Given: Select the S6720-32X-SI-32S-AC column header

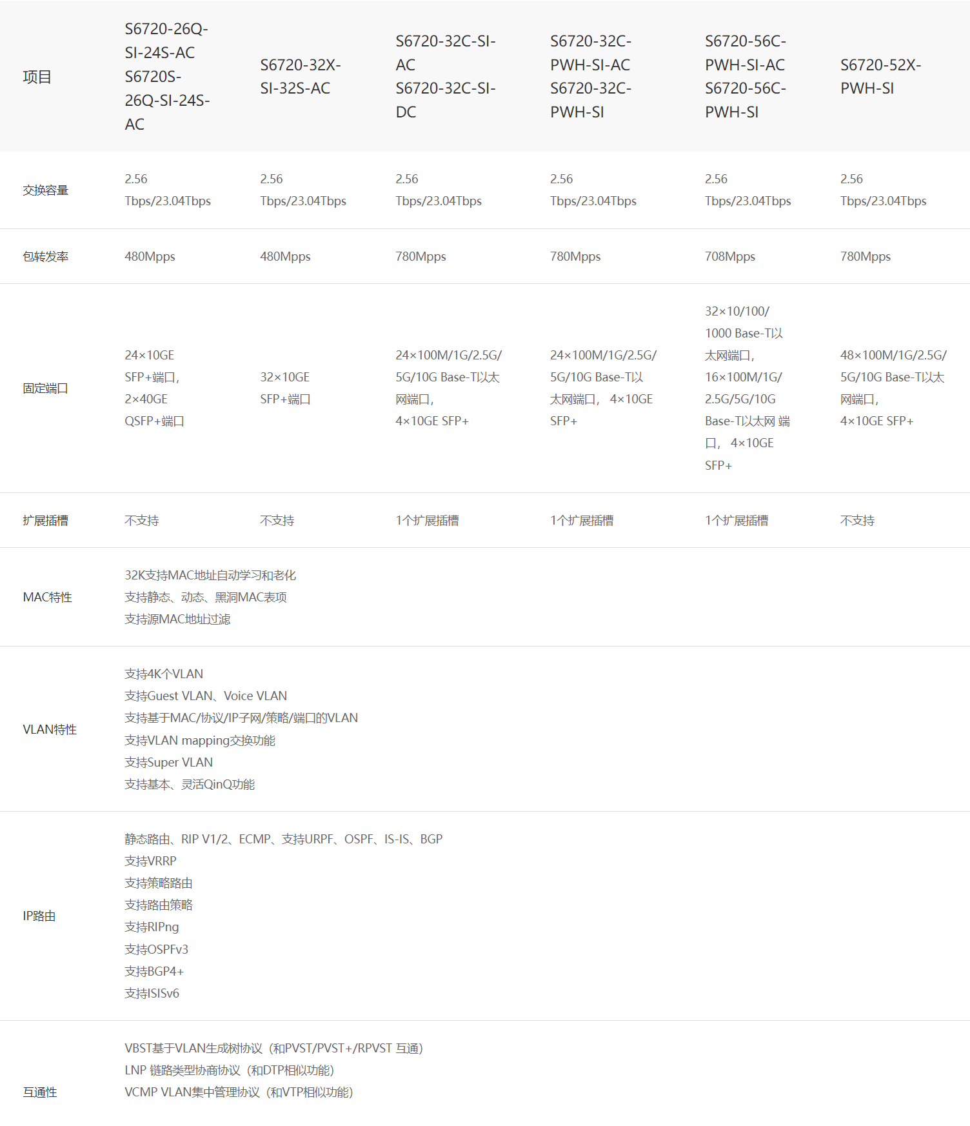Looking at the screenshot, I should point(300,77).
